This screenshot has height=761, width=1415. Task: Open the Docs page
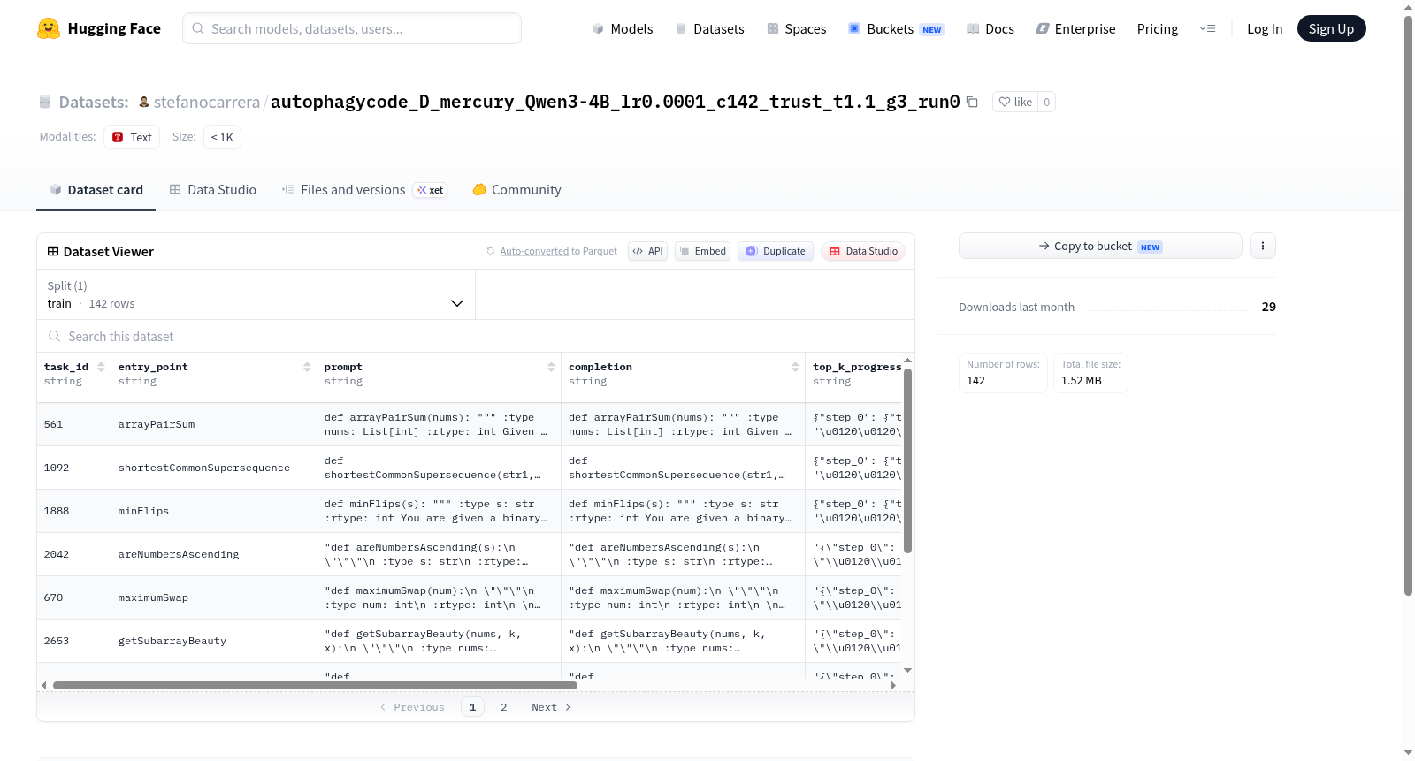click(x=990, y=28)
